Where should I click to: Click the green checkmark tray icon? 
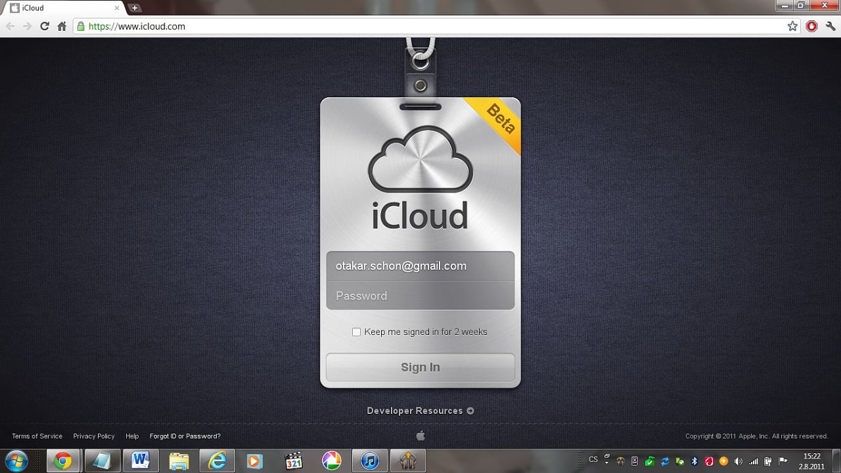click(x=649, y=461)
